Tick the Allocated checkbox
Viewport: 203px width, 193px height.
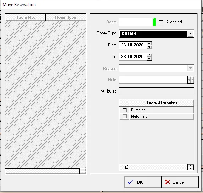pos(161,22)
